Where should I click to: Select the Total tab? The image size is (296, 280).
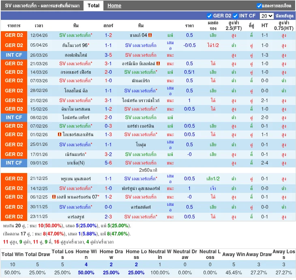click(93, 6)
